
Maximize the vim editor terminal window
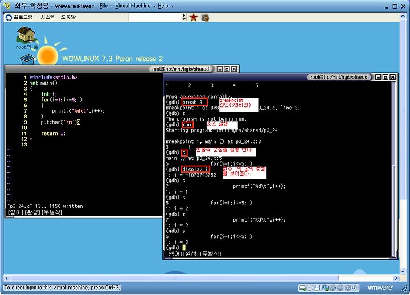click(x=227, y=69)
